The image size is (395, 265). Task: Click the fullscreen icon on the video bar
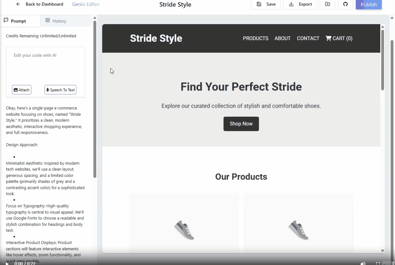tap(378, 263)
